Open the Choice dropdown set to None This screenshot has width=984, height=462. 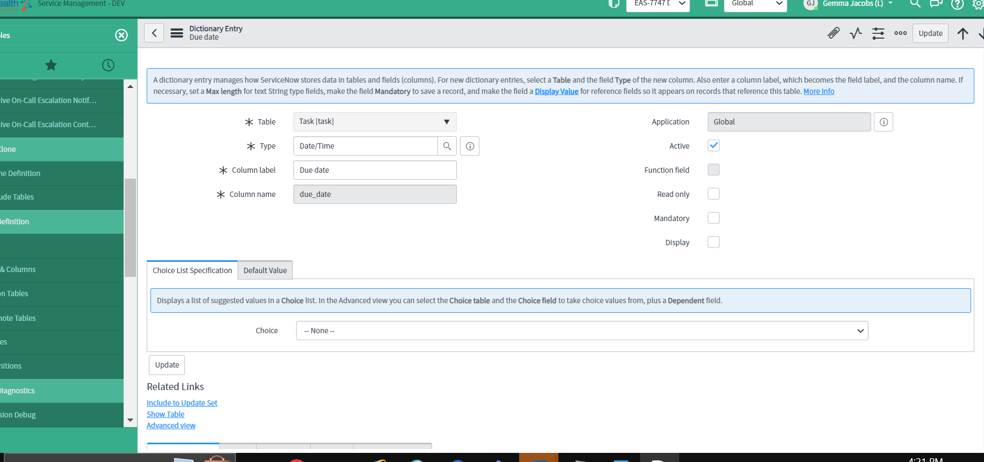pyautogui.click(x=581, y=331)
